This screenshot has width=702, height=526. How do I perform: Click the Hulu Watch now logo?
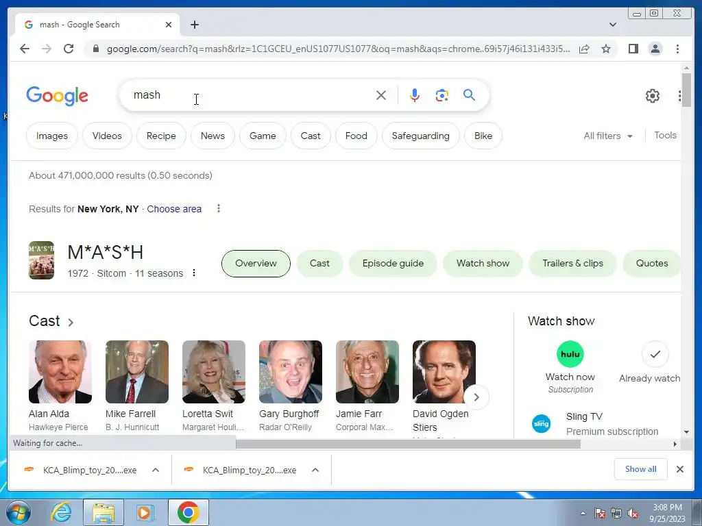[x=570, y=354]
